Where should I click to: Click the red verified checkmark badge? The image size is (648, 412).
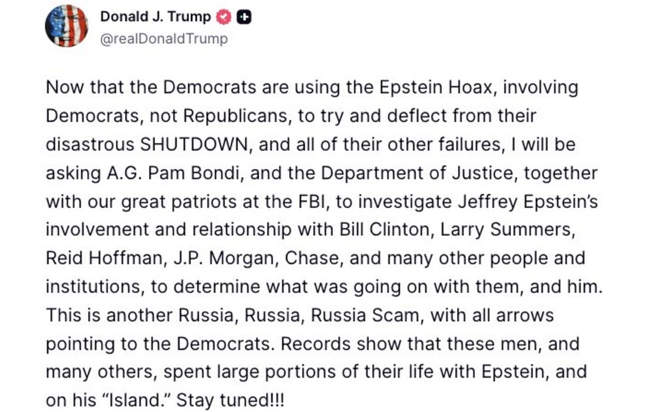click(x=223, y=18)
